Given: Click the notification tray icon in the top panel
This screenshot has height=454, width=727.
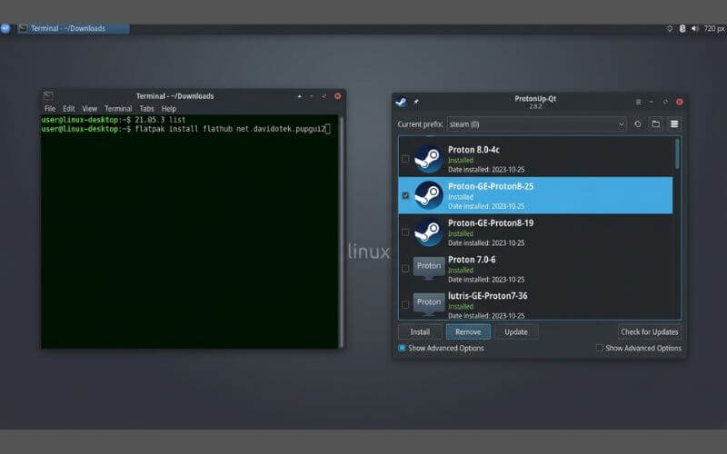Looking at the screenshot, I should pyautogui.click(x=670, y=29).
